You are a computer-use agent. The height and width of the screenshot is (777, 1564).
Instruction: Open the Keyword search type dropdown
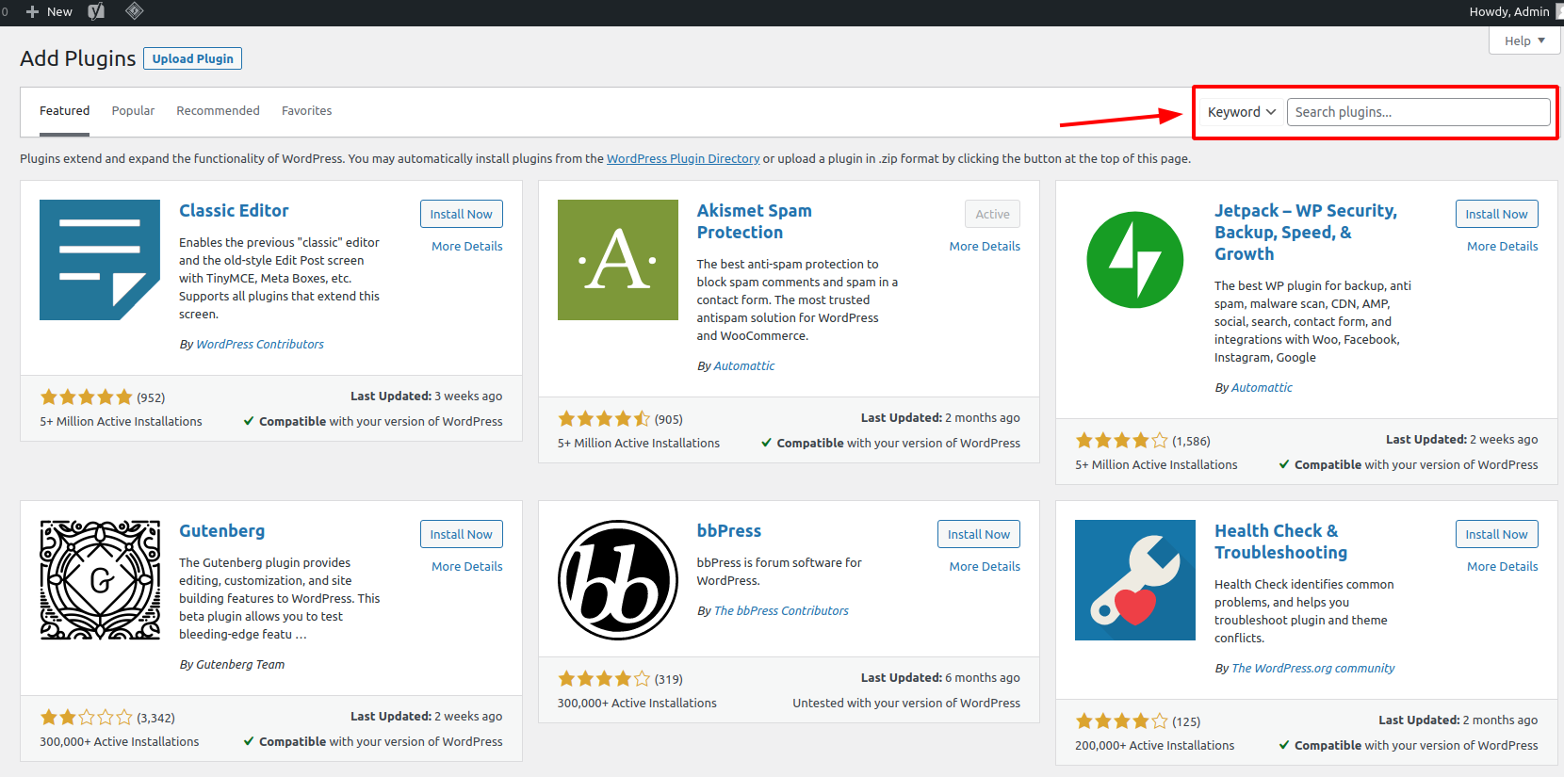tap(1241, 112)
